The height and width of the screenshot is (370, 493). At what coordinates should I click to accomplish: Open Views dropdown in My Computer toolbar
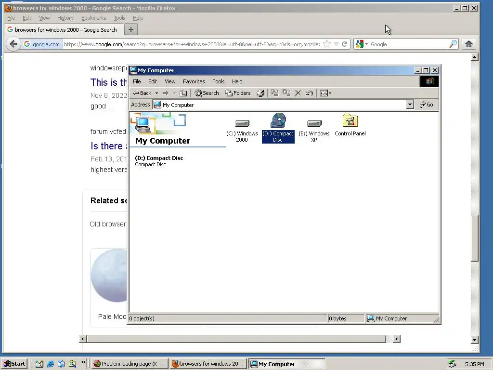pyautogui.click(x=325, y=93)
